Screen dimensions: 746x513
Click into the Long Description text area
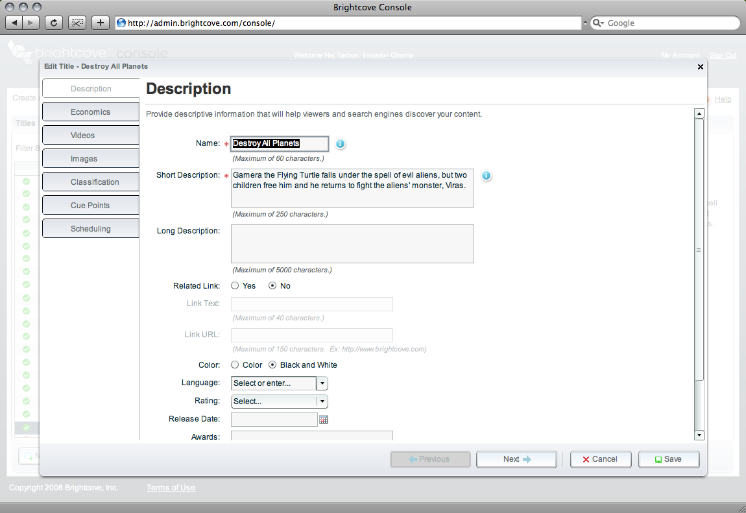pos(352,244)
